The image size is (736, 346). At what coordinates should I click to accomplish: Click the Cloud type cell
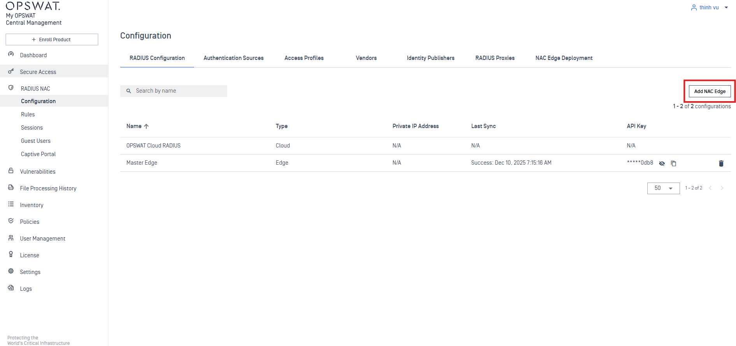283,146
